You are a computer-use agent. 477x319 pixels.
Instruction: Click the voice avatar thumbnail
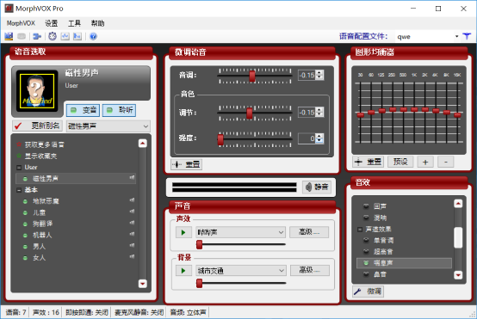pos(37,91)
